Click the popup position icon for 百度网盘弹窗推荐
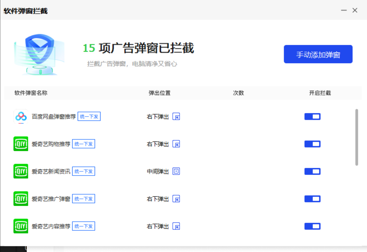 point(176,116)
